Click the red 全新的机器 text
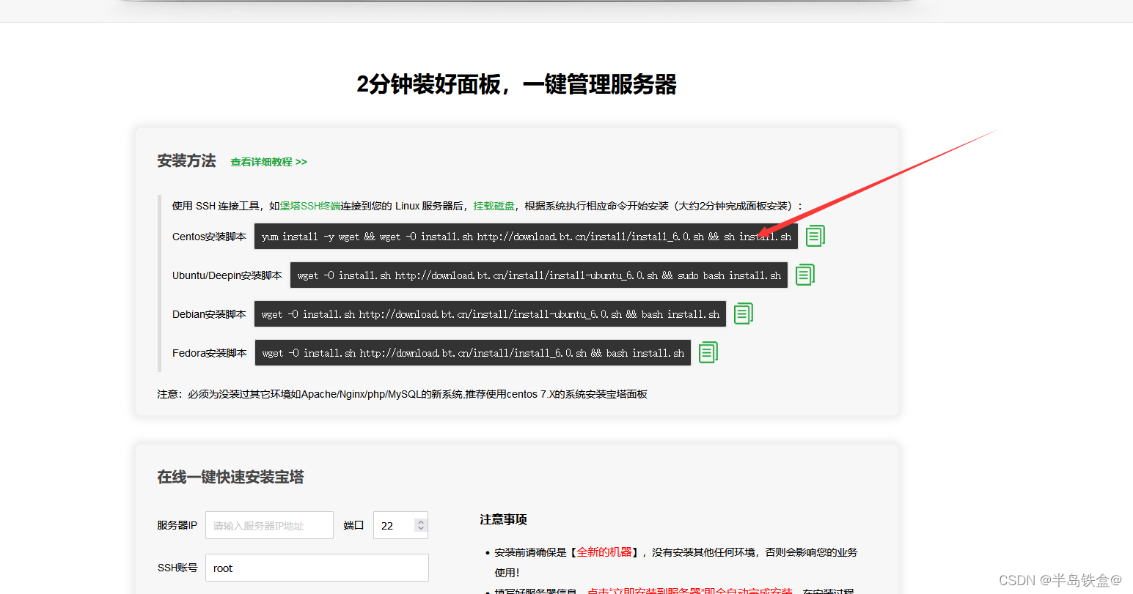Screen dimensions: 1133x594 coord(604,552)
